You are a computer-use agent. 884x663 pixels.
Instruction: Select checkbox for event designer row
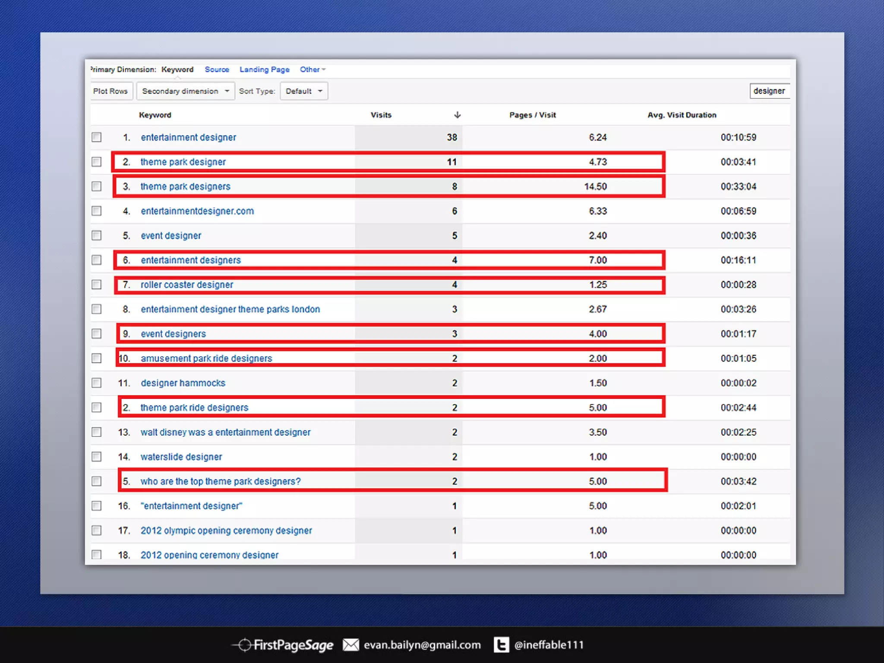click(x=97, y=236)
